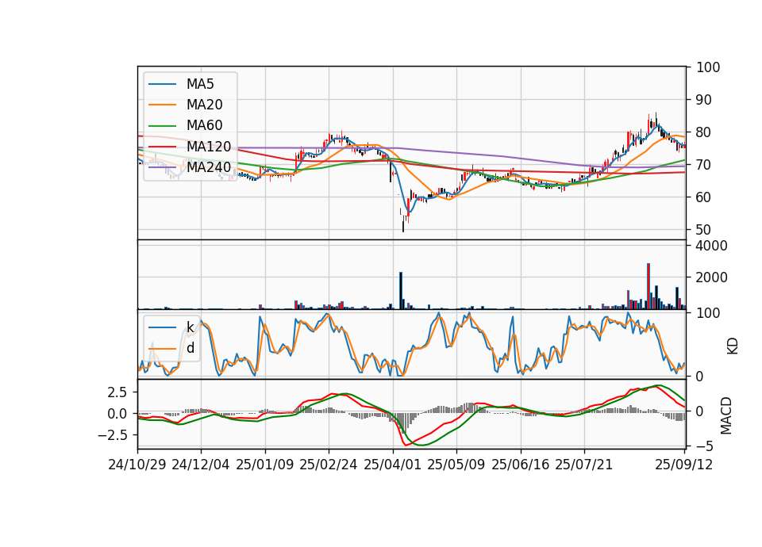Click the MA20 legend label
This screenshot has height=547, width=762.
point(204,105)
